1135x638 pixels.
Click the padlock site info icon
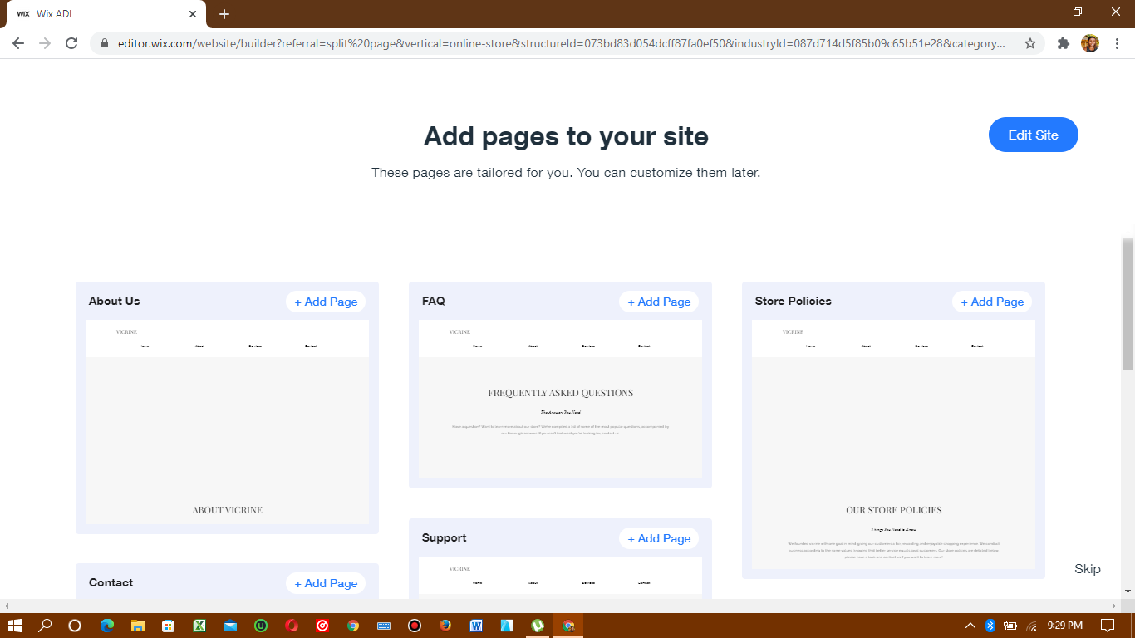tap(105, 43)
